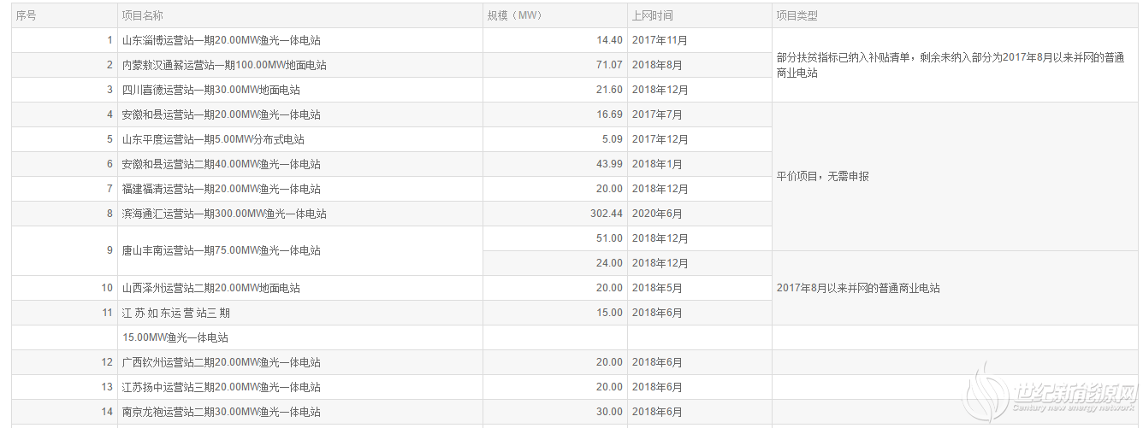Select the 滨海通汇运营站一期300.00MW project cell
Image resolution: width=1143 pixels, height=428 pixels.
pyautogui.click(x=300, y=214)
